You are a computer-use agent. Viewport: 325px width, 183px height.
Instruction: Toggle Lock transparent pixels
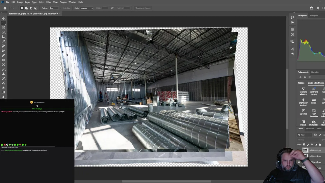pos(304,145)
